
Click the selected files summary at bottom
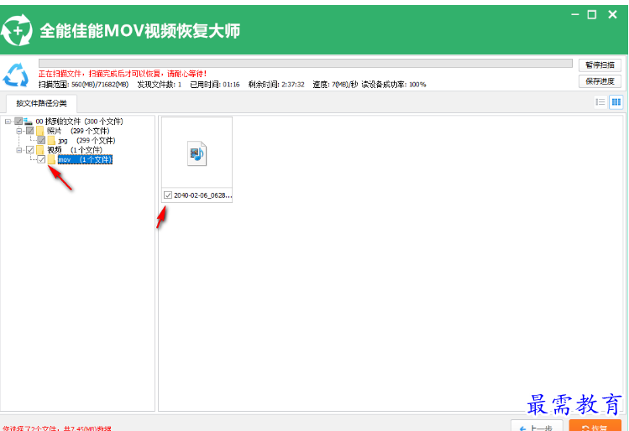(x=57, y=428)
